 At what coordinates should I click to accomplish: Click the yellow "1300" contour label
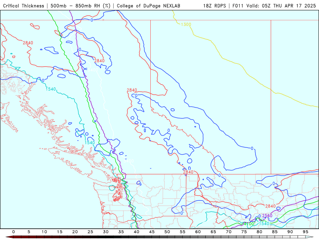186,25
